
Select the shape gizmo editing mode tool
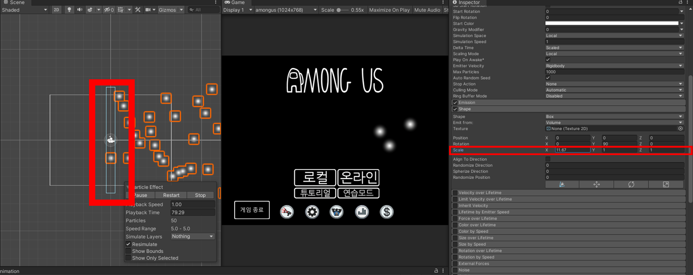click(562, 184)
